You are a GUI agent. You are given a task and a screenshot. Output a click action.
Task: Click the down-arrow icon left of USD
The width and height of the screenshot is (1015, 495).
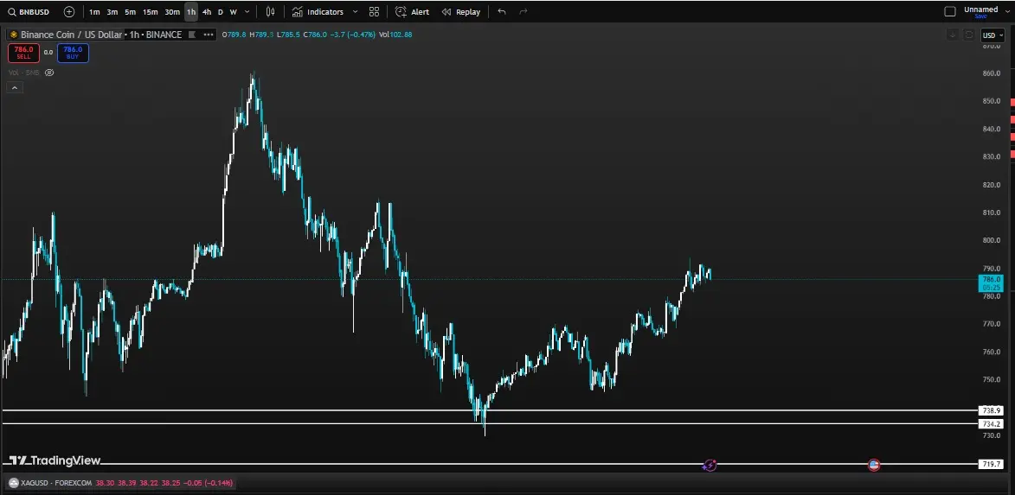click(x=952, y=35)
